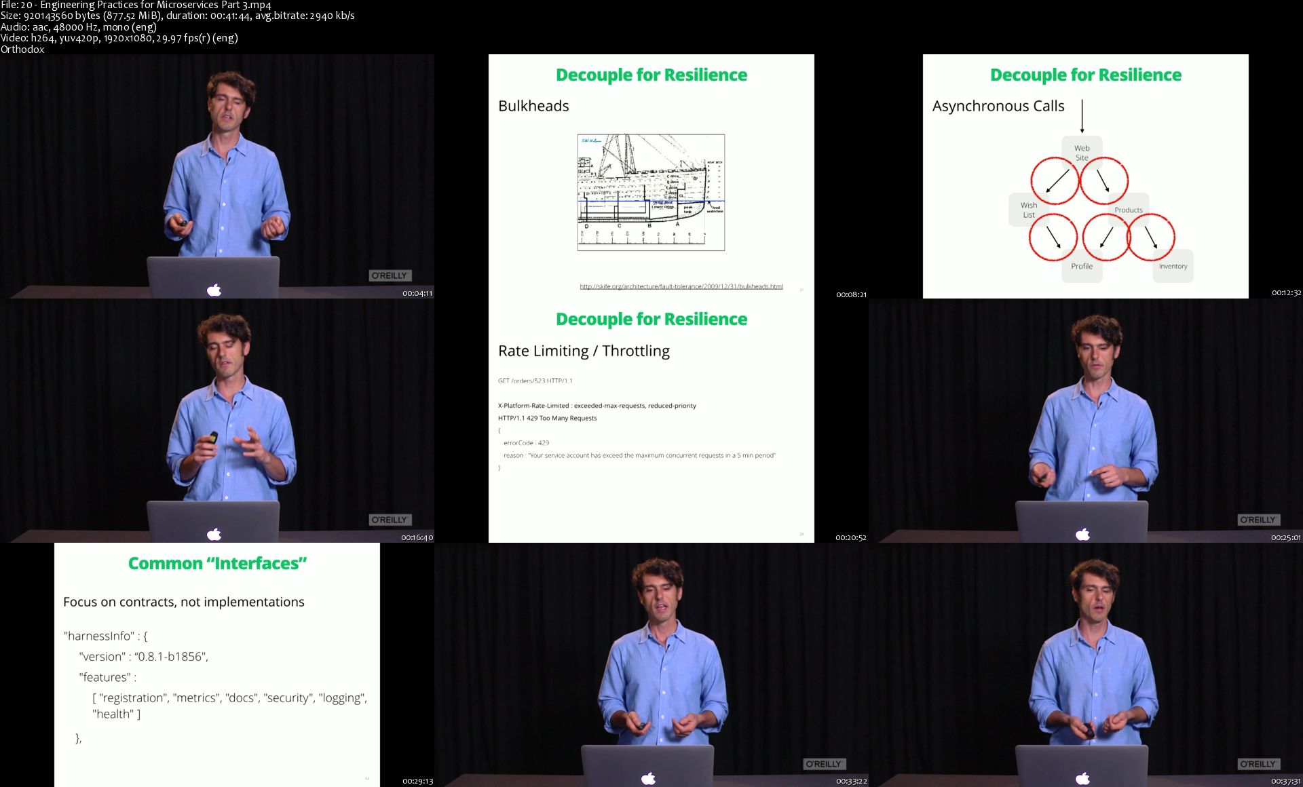Viewport: 1303px width, 787px height.
Task: Open the skife.org bulkheads link
Action: (681, 286)
